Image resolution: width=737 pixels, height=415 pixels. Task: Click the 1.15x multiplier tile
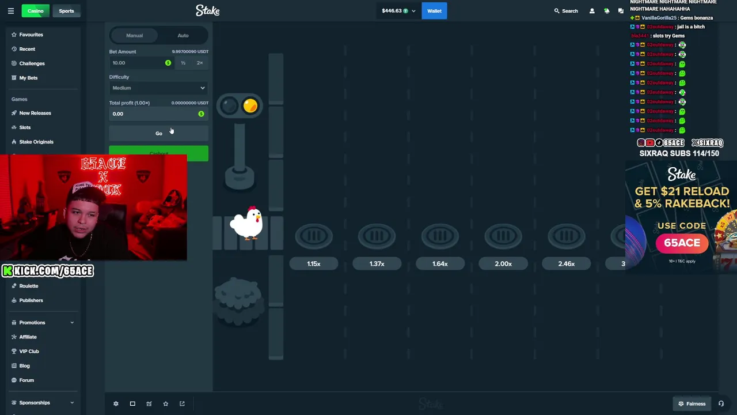[314, 263]
